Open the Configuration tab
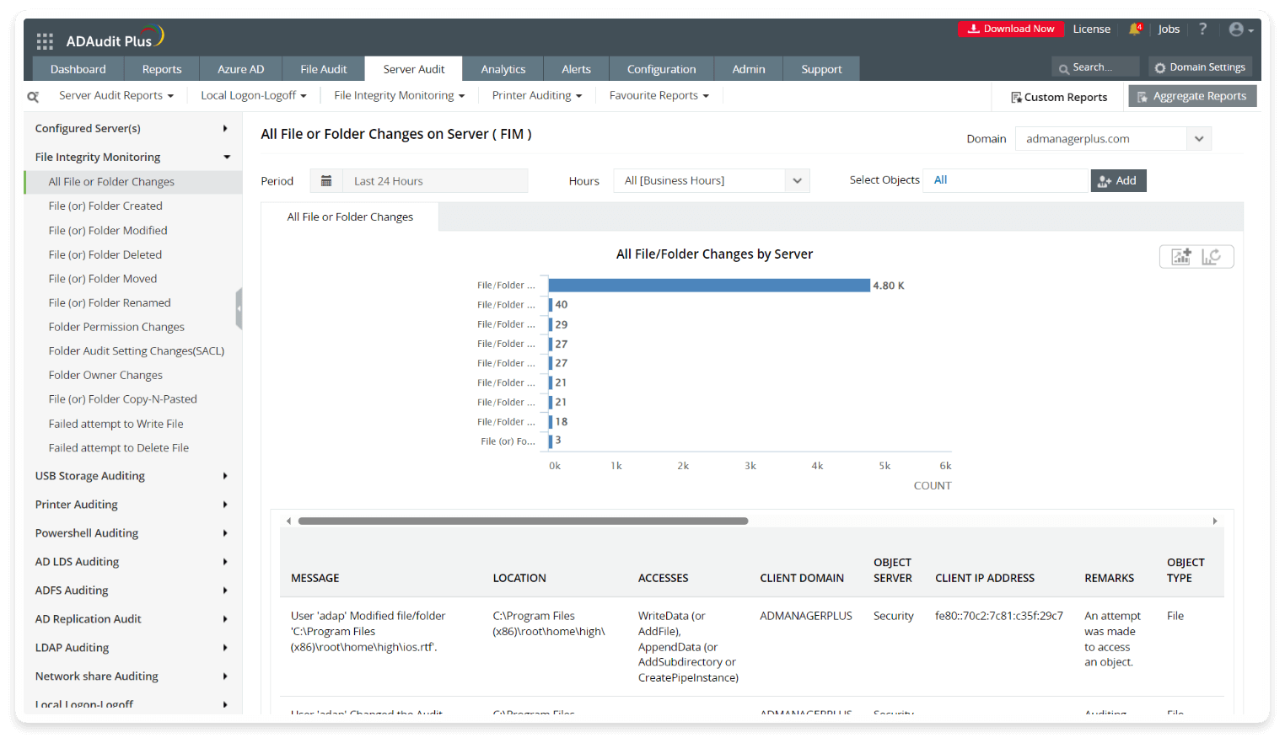1285x743 pixels. [x=662, y=69]
